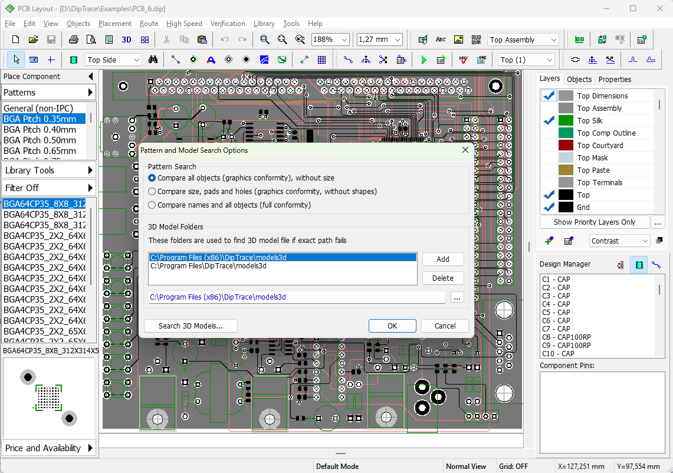Viewport: 673px width, 473px height.
Task: Run the autorouter green play icon
Action: pyautogui.click(x=424, y=60)
